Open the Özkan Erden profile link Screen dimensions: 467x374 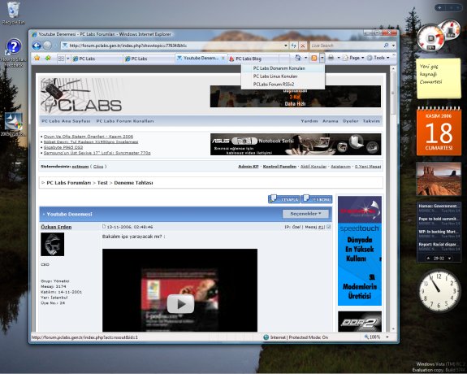56,227
